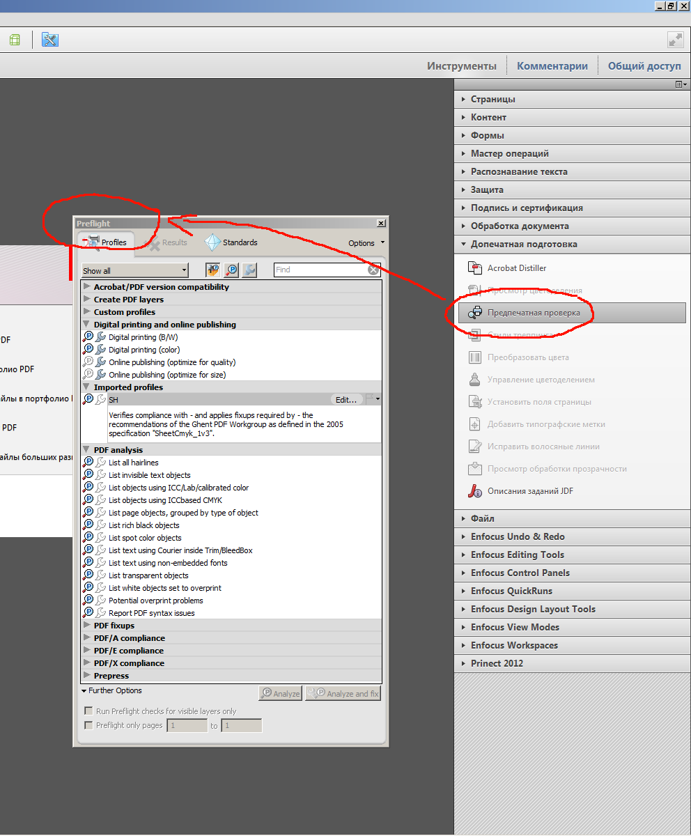This screenshot has width=691, height=836.
Task: Click the Управление цветоделением ink icon
Action: (475, 380)
